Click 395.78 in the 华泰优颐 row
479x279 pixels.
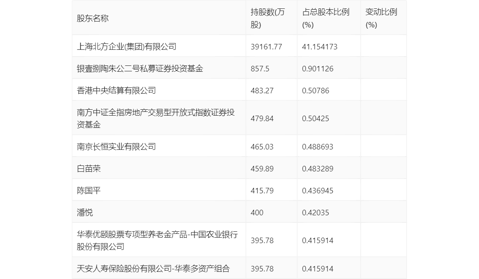click(262, 241)
